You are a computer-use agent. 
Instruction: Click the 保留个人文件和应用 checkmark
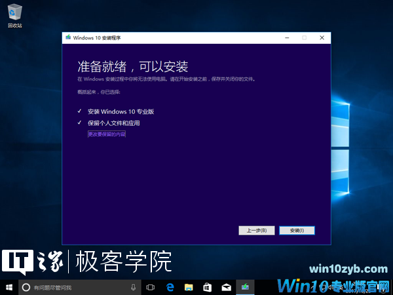[x=79, y=123]
